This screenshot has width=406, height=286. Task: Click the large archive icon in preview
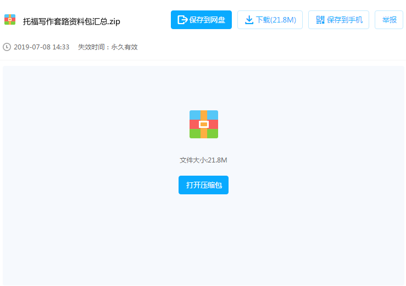pos(203,124)
